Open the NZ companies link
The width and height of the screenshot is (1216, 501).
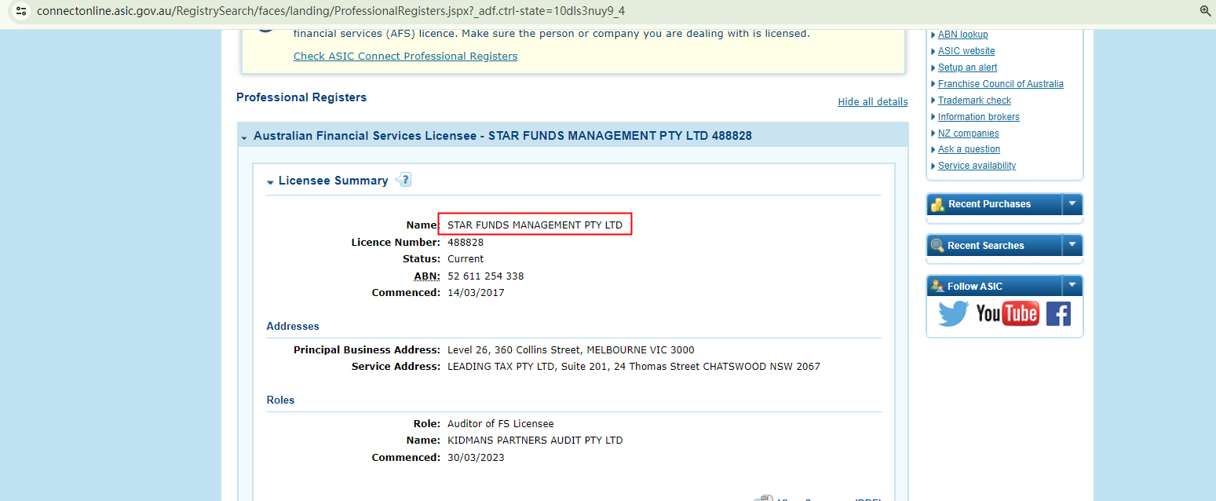pos(969,133)
